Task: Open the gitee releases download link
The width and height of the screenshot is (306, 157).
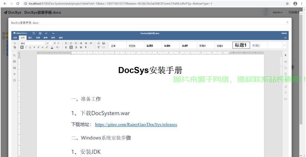Action: pyautogui.click(x=136, y=125)
